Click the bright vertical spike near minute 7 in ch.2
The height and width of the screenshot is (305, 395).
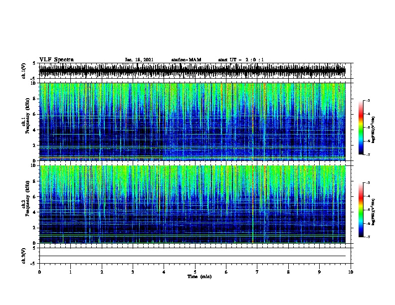coord(253,204)
